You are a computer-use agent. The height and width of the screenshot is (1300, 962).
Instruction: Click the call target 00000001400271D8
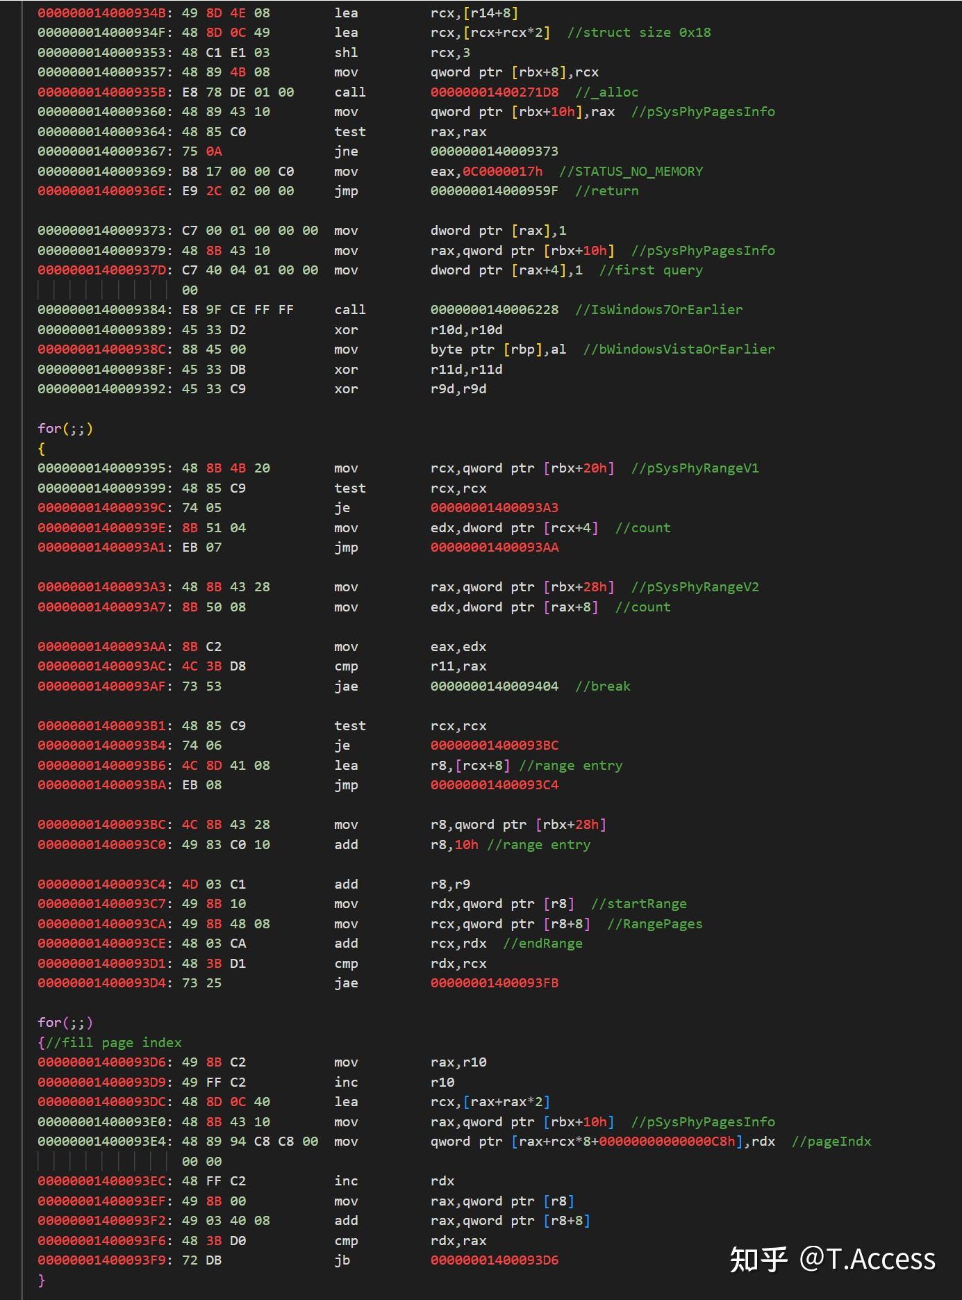point(494,92)
